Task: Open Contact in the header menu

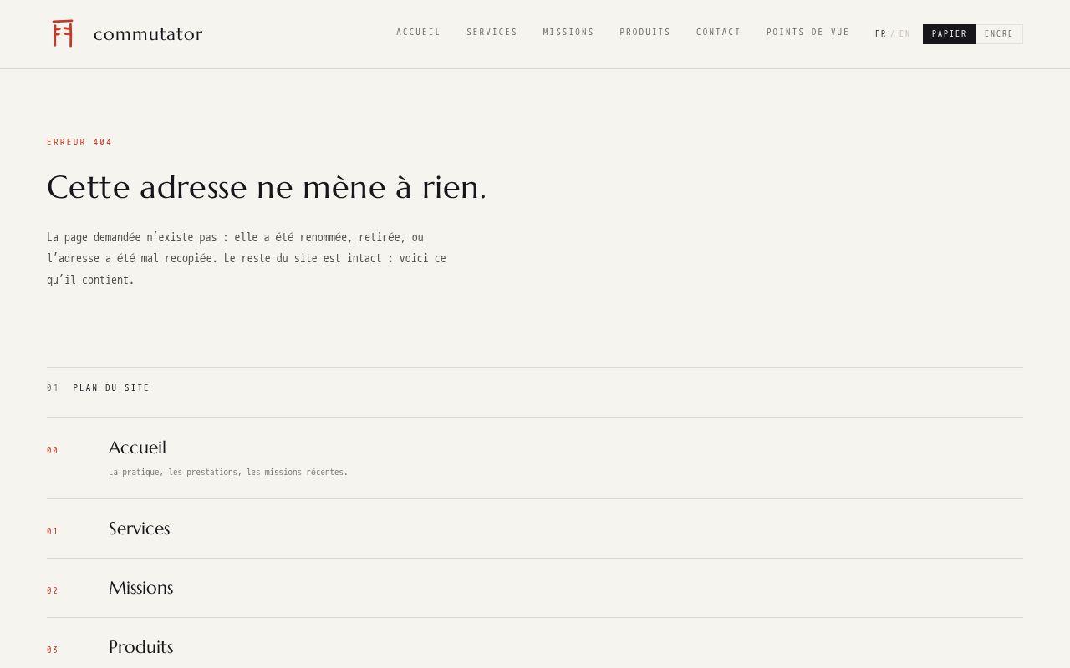Action: click(718, 33)
